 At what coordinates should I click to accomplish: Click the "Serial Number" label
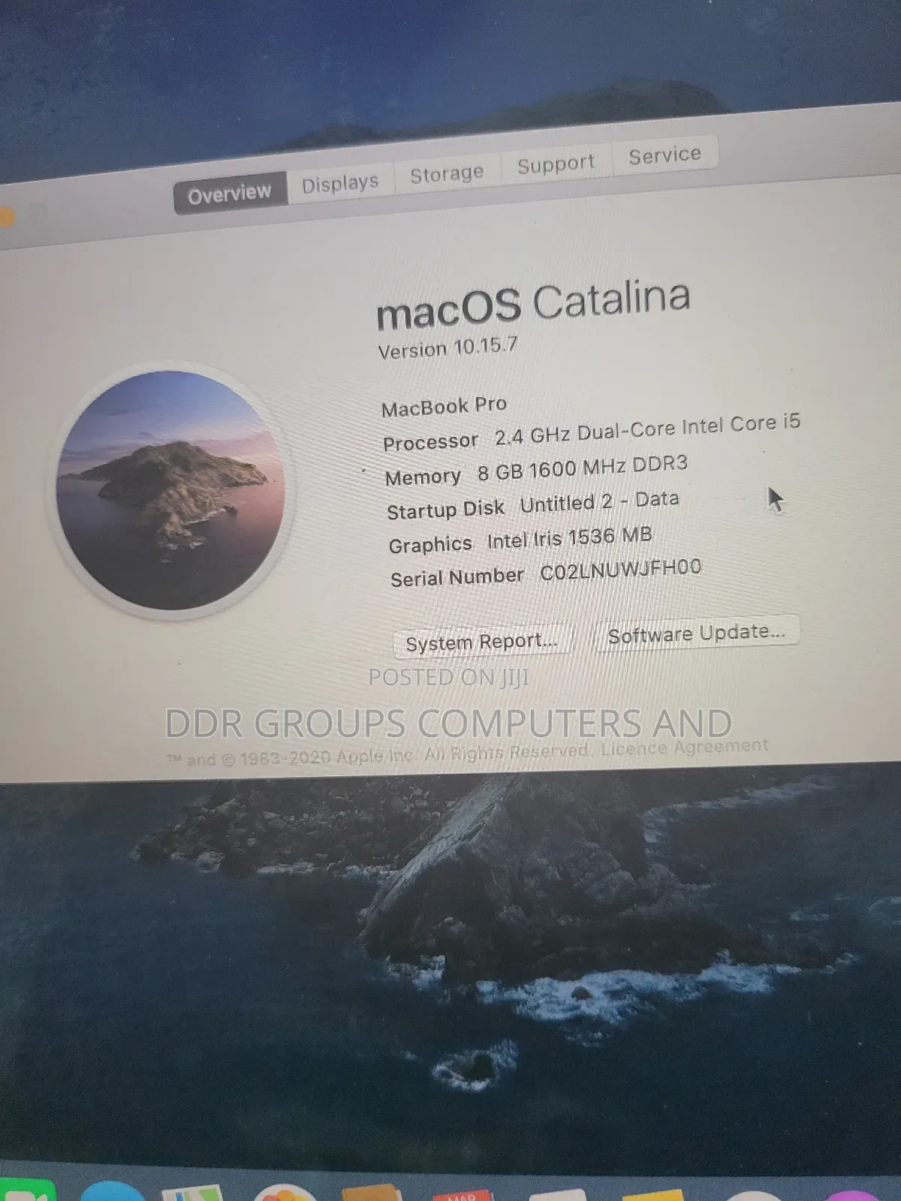[x=457, y=577]
